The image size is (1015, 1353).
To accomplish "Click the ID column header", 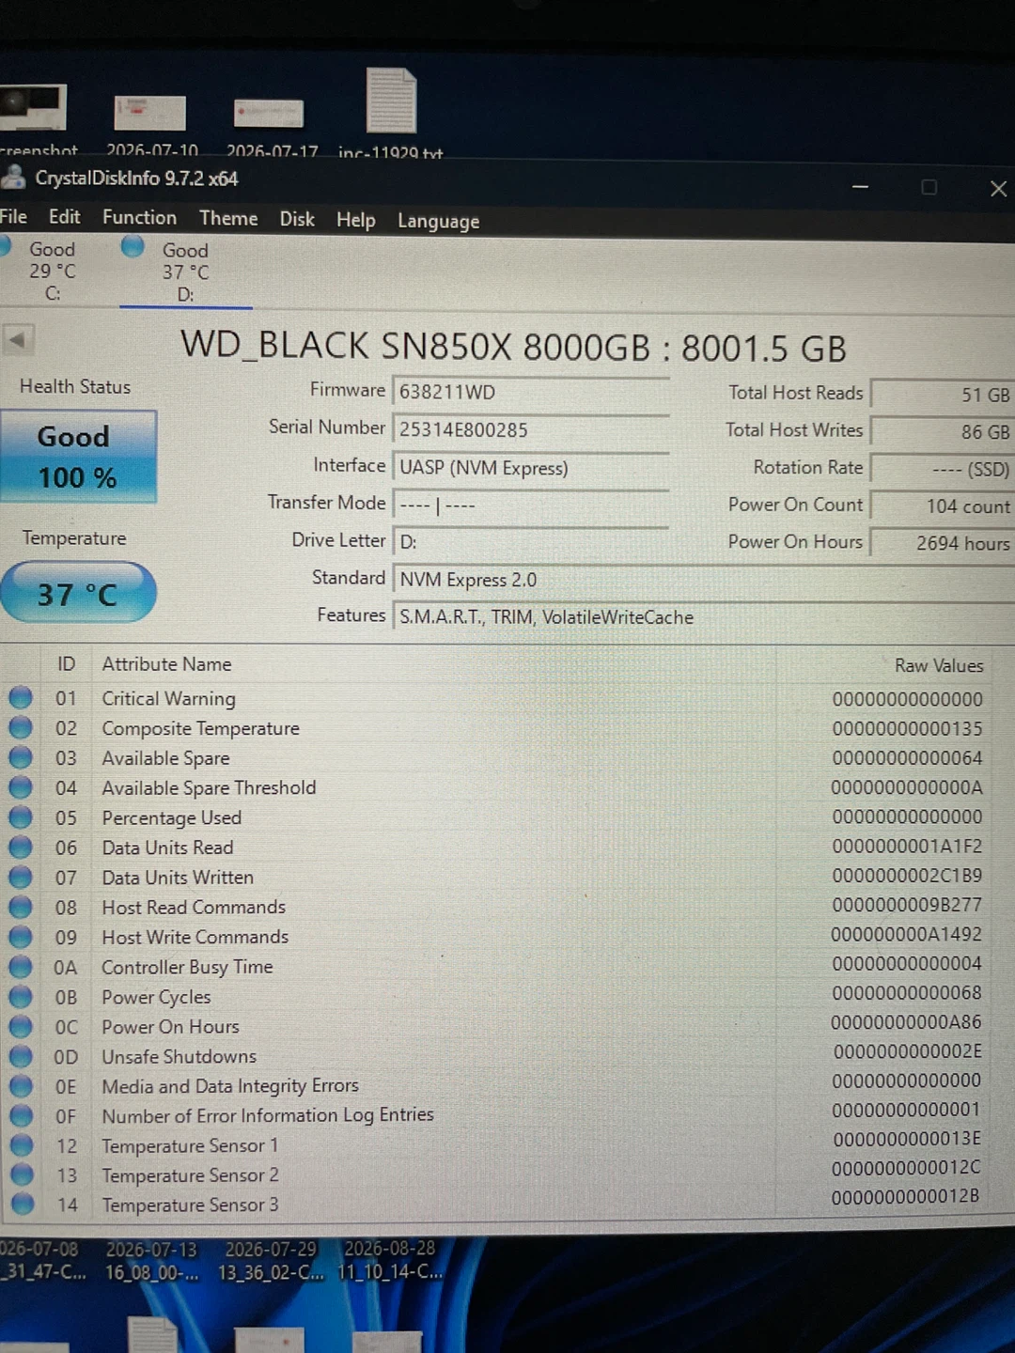I will [66, 663].
